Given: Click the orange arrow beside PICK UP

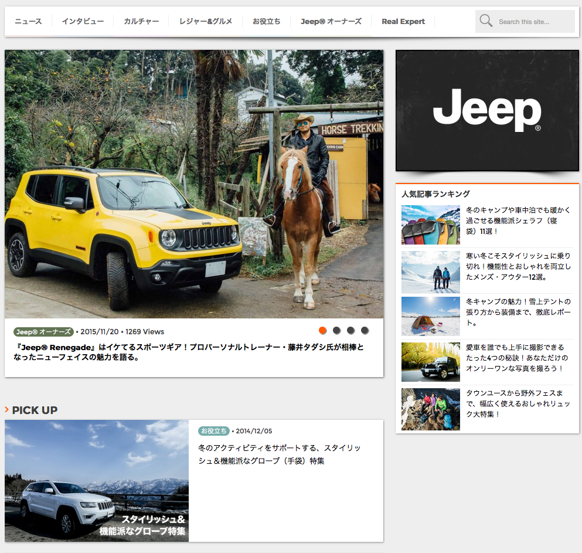Looking at the screenshot, I should pyautogui.click(x=6, y=409).
